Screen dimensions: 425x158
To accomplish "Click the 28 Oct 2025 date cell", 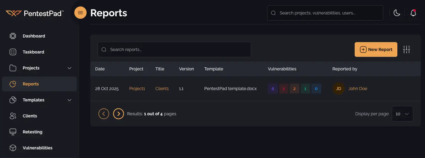I will click(107, 89).
